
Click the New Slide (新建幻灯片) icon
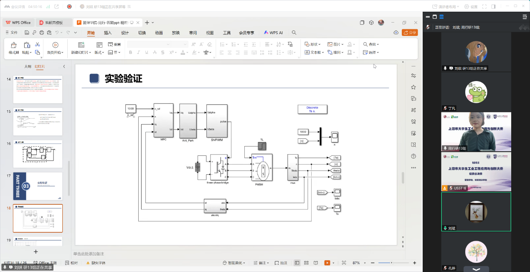81,45
